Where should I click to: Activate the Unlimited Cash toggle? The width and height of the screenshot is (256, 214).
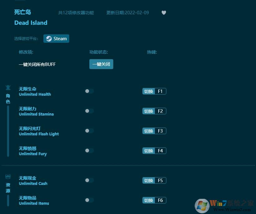tap(89, 180)
